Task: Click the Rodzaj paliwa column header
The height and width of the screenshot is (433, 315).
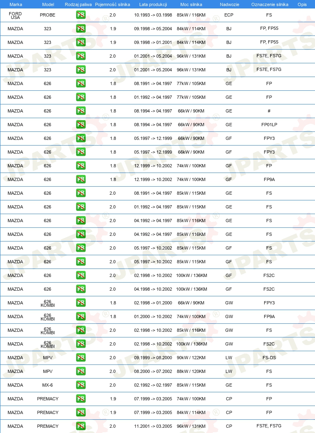Action: click(x=78, y=4)
